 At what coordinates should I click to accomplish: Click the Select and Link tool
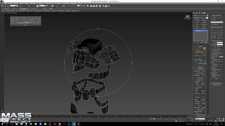2,6
